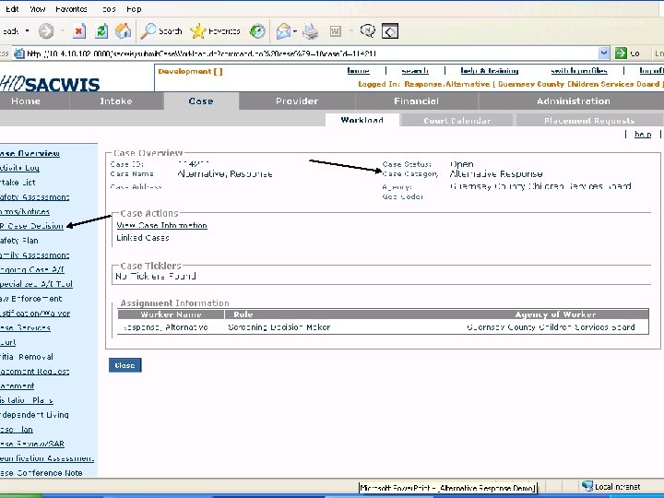Expand the address bar dropdown arrow
The height and width of the screenshot is (498, 664).
(604, 53)
